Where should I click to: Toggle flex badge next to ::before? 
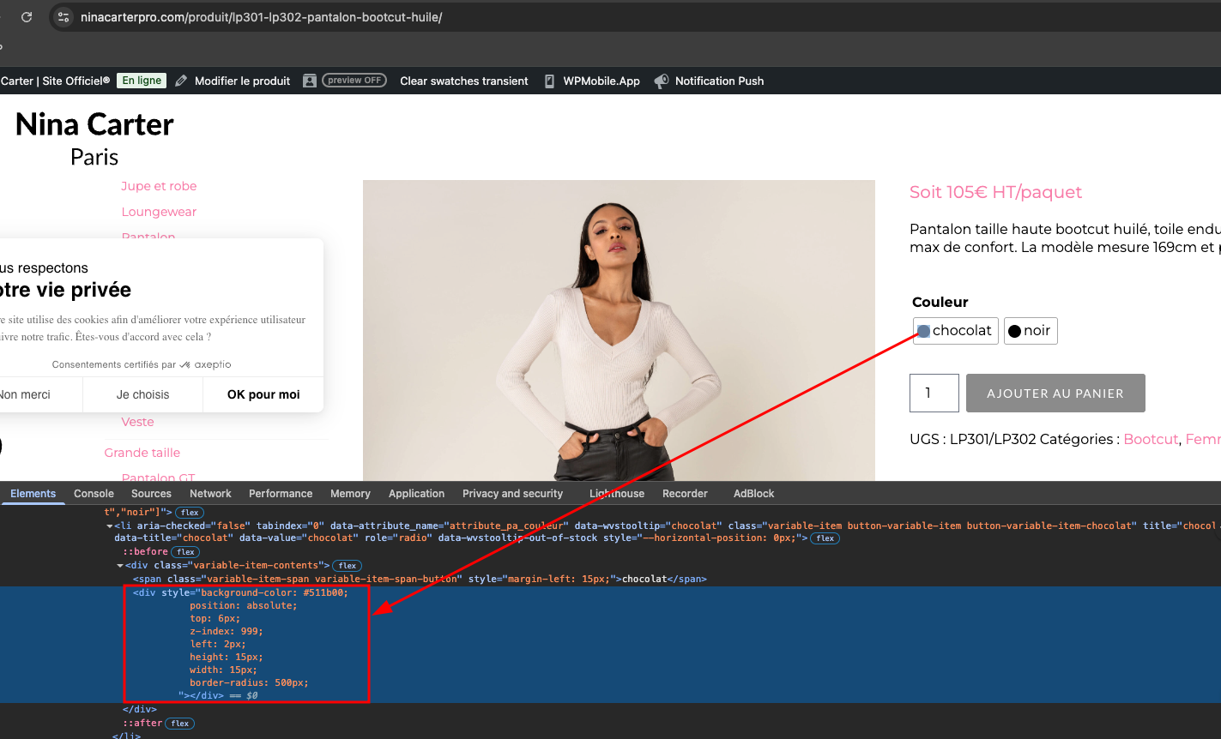pos(184,552)
